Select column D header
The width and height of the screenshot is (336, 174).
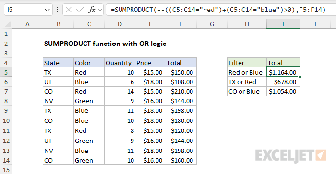click(120, 24)
